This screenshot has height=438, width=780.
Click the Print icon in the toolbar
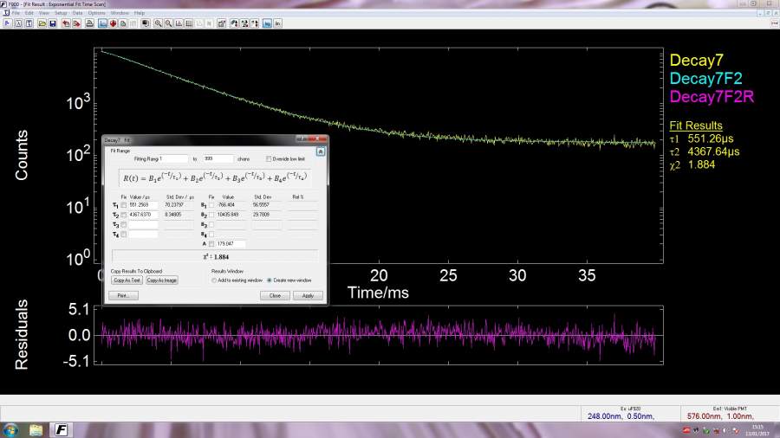click(x=91, y=23)
